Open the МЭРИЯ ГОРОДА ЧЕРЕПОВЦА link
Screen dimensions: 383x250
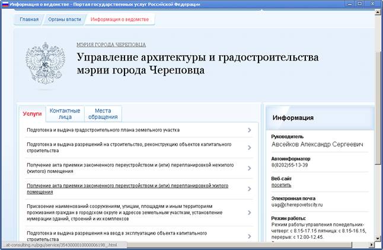tap(111, 45)
